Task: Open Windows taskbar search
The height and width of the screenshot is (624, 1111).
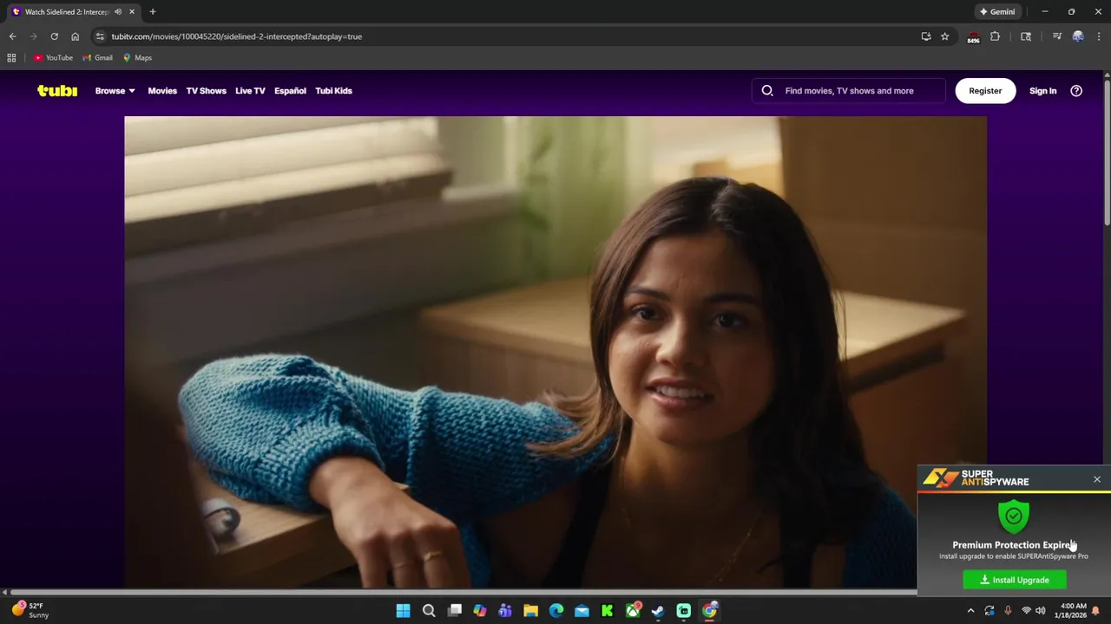Action: coord(429,611)
